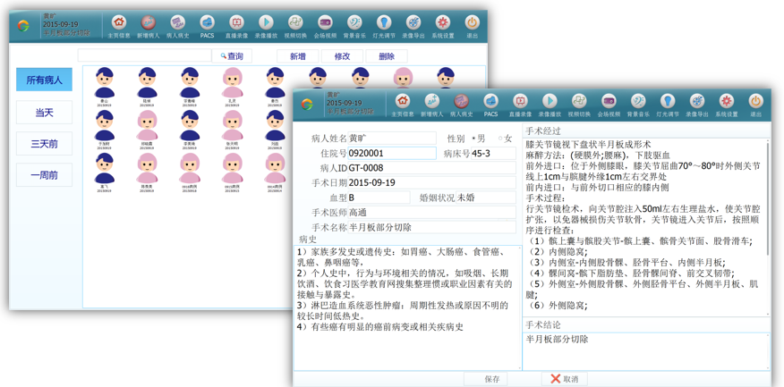This screenshot has width=784, height=387.
Task: Open 灯光调节 light icon in front window
Action: [668, 104]
